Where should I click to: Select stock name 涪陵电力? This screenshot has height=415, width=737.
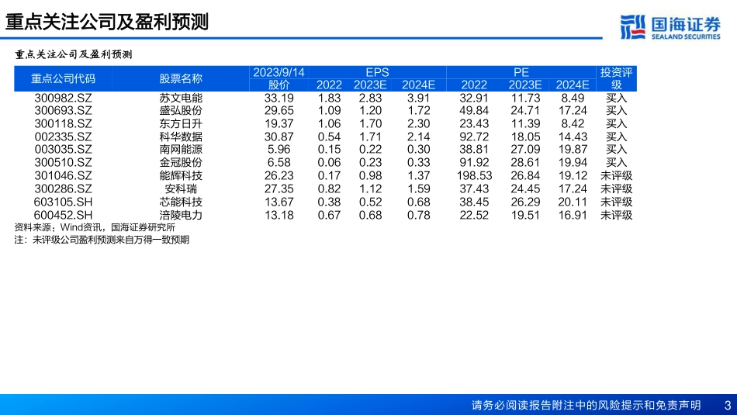pos(181,215)
